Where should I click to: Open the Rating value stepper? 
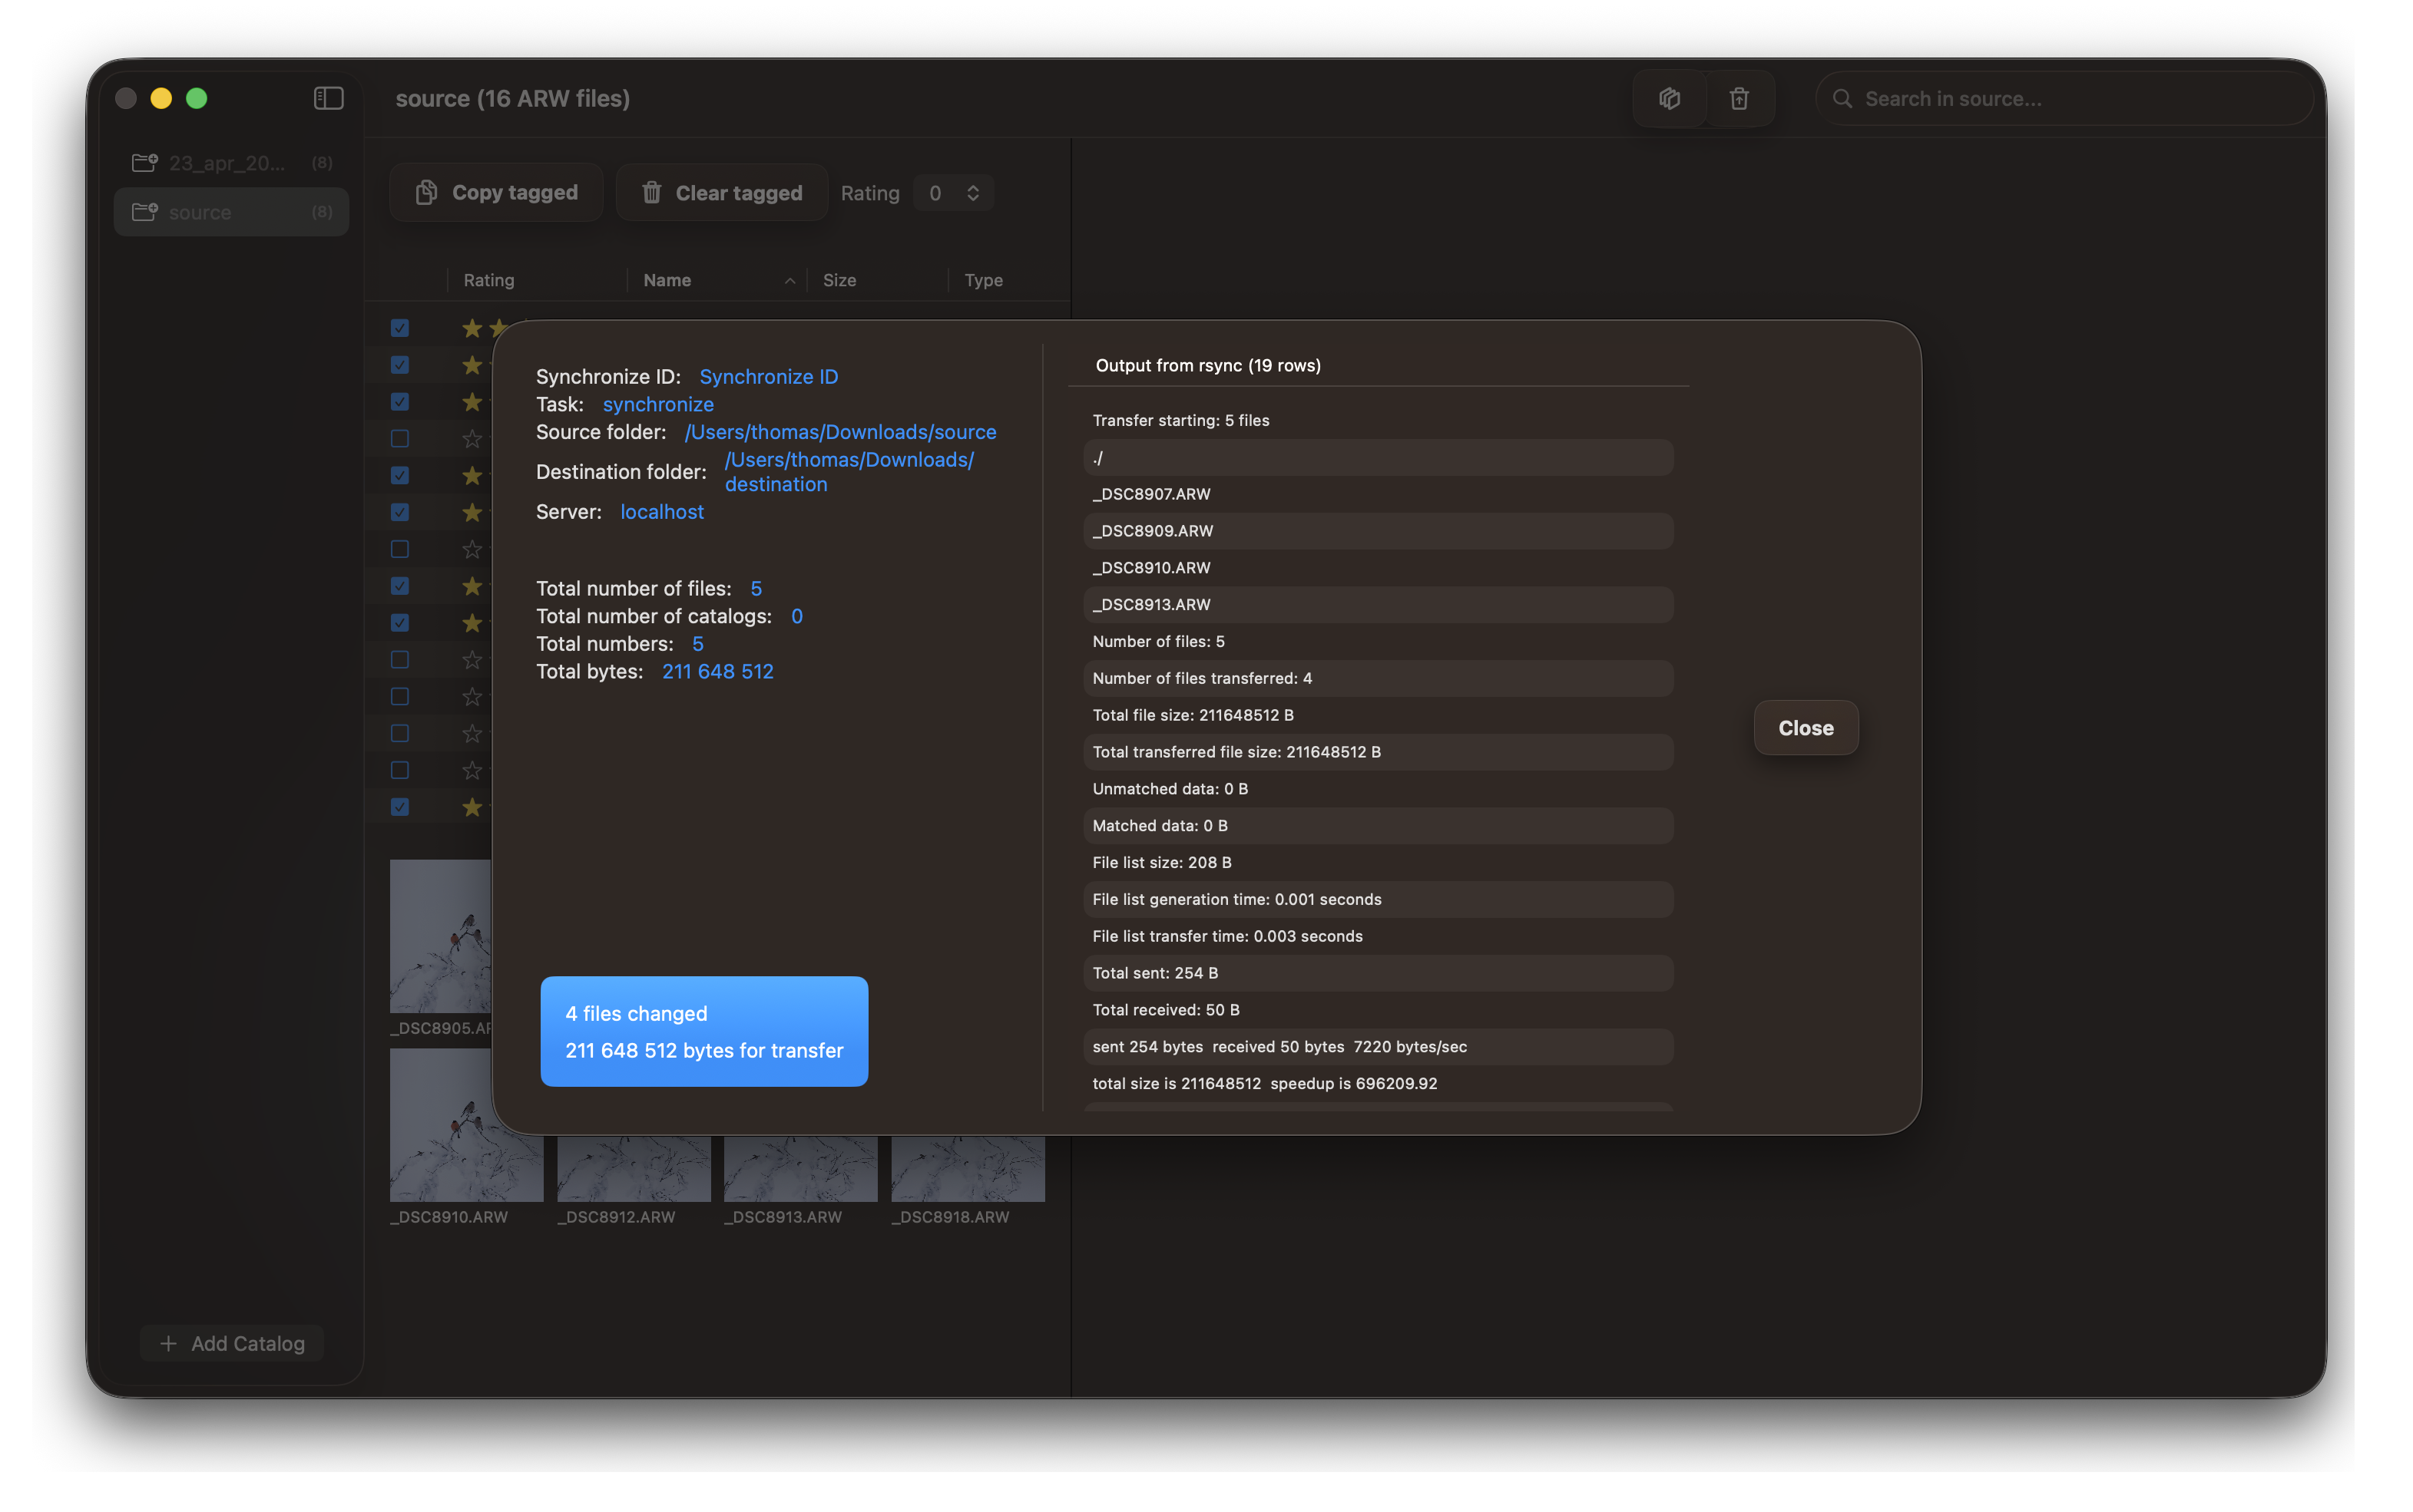click(x=971, y=193)
